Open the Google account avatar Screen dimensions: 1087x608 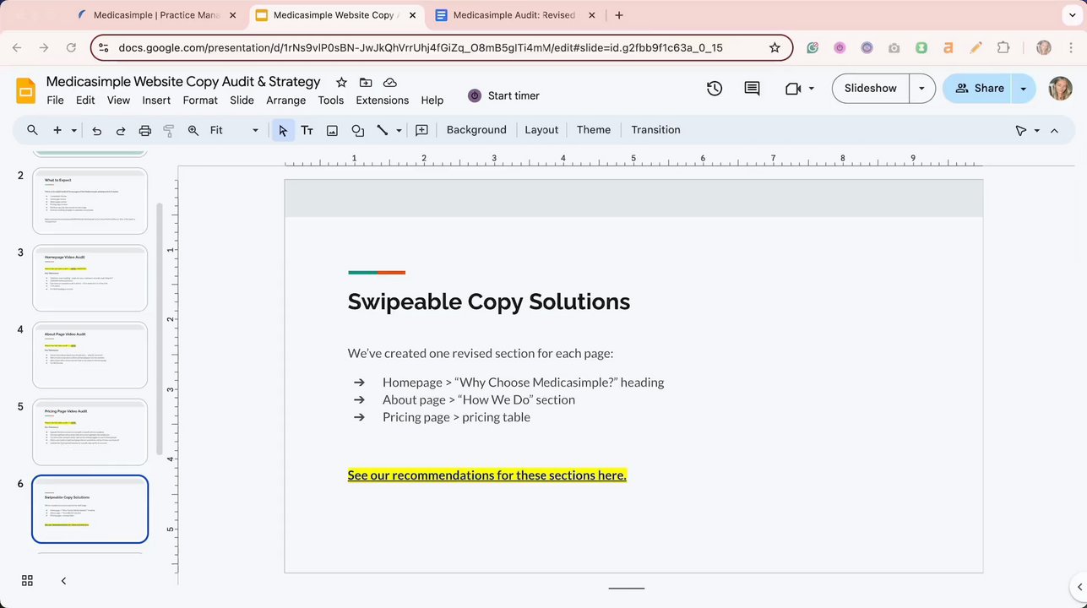[1061, 89]
